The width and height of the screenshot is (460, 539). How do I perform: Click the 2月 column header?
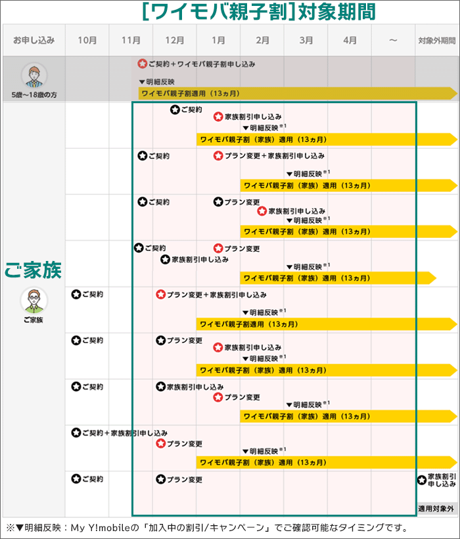tap(262, 40)
